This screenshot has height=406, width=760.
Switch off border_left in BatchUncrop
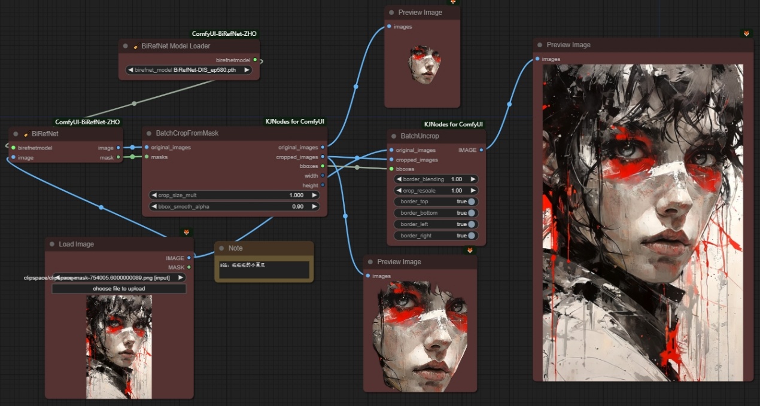[x=472, y=224]
